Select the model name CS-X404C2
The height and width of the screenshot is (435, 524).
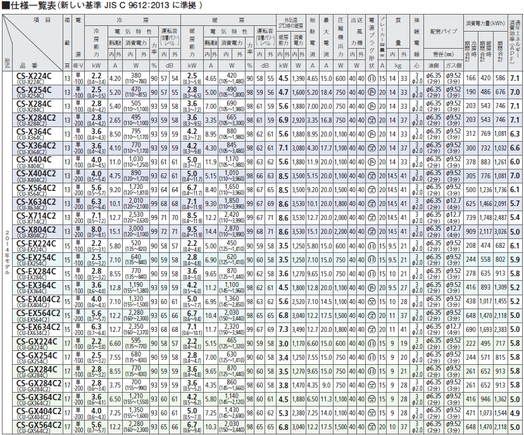click(37, 174)
